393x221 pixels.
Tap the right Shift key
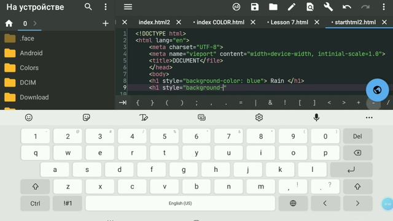[357, 187]
